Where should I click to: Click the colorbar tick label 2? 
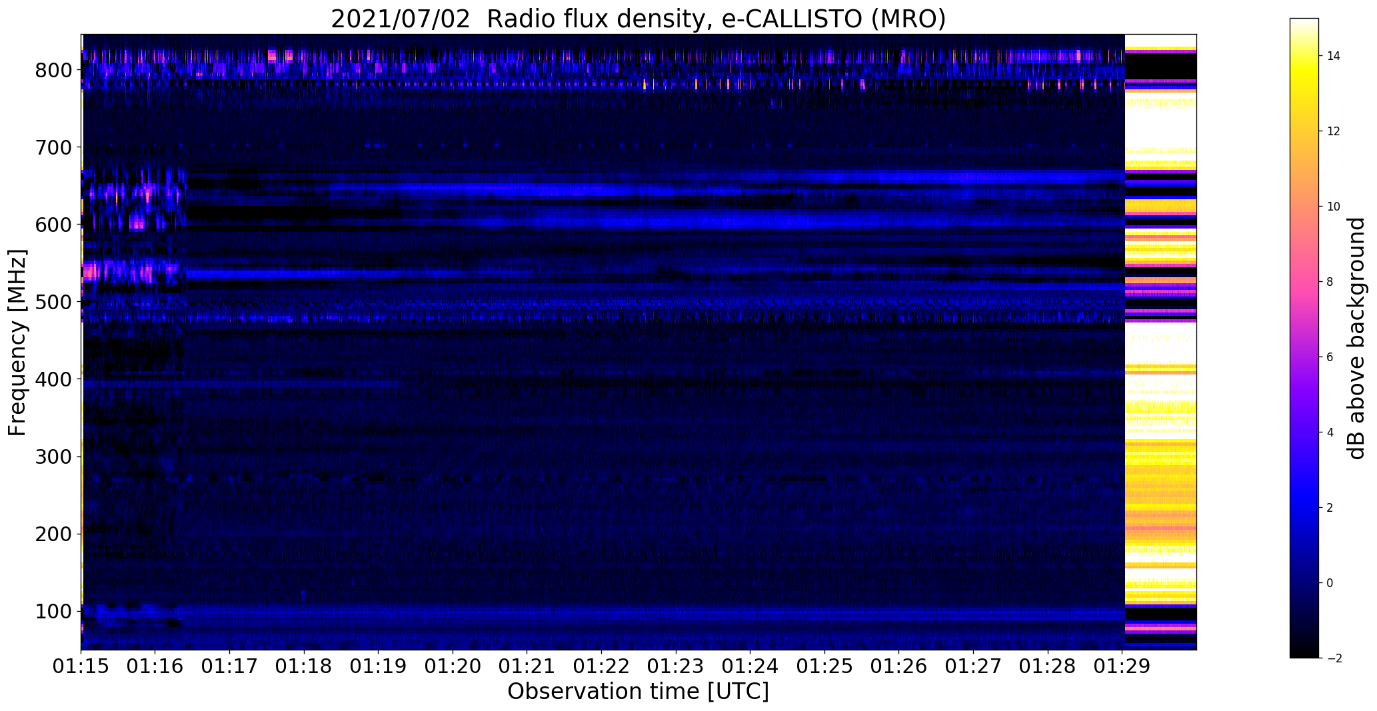(1330, 508)
